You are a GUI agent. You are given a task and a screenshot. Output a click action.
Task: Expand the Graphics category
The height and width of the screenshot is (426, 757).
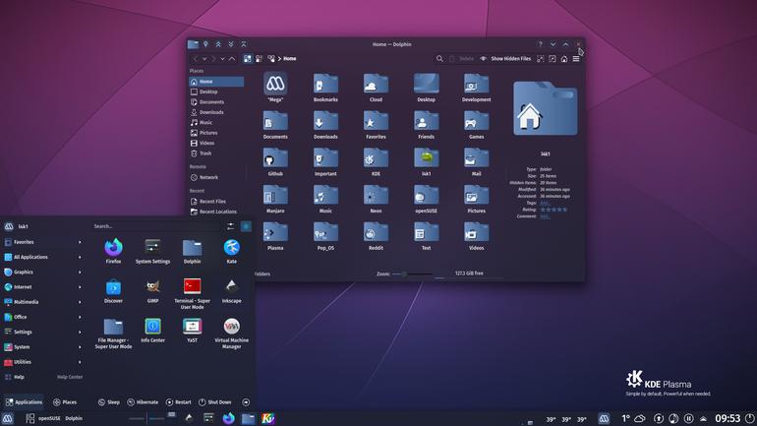point(42,272)
